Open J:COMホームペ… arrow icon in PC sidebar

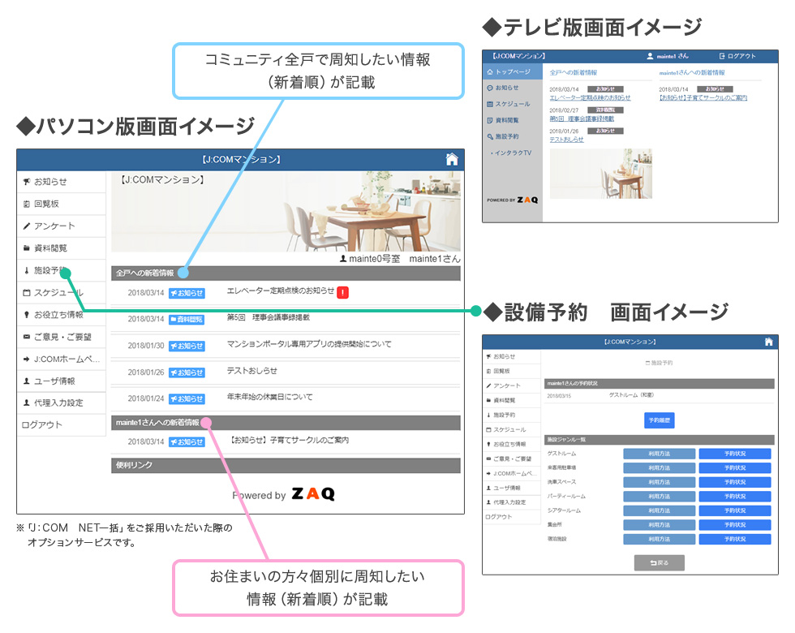click(27, 359)
